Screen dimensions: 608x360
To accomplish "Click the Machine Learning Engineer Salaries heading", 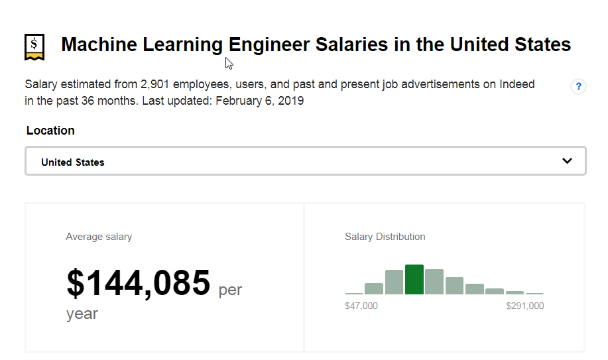I will [316, 44].
